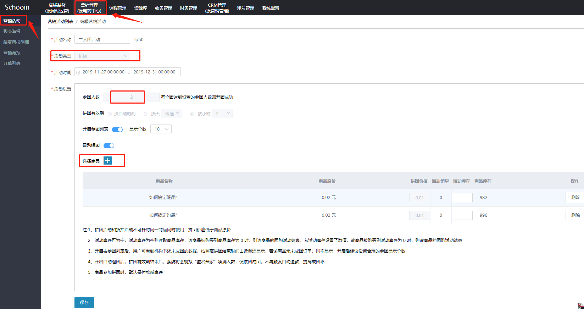Click product name 如何搞定约课?
This screenshot has height=309, width=584.
tap(163, 215)
